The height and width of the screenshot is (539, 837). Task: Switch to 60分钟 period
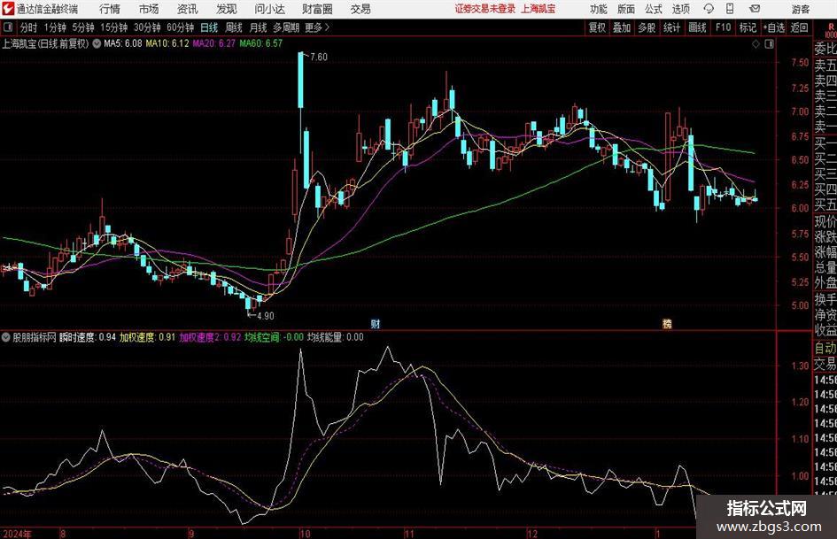181,27
